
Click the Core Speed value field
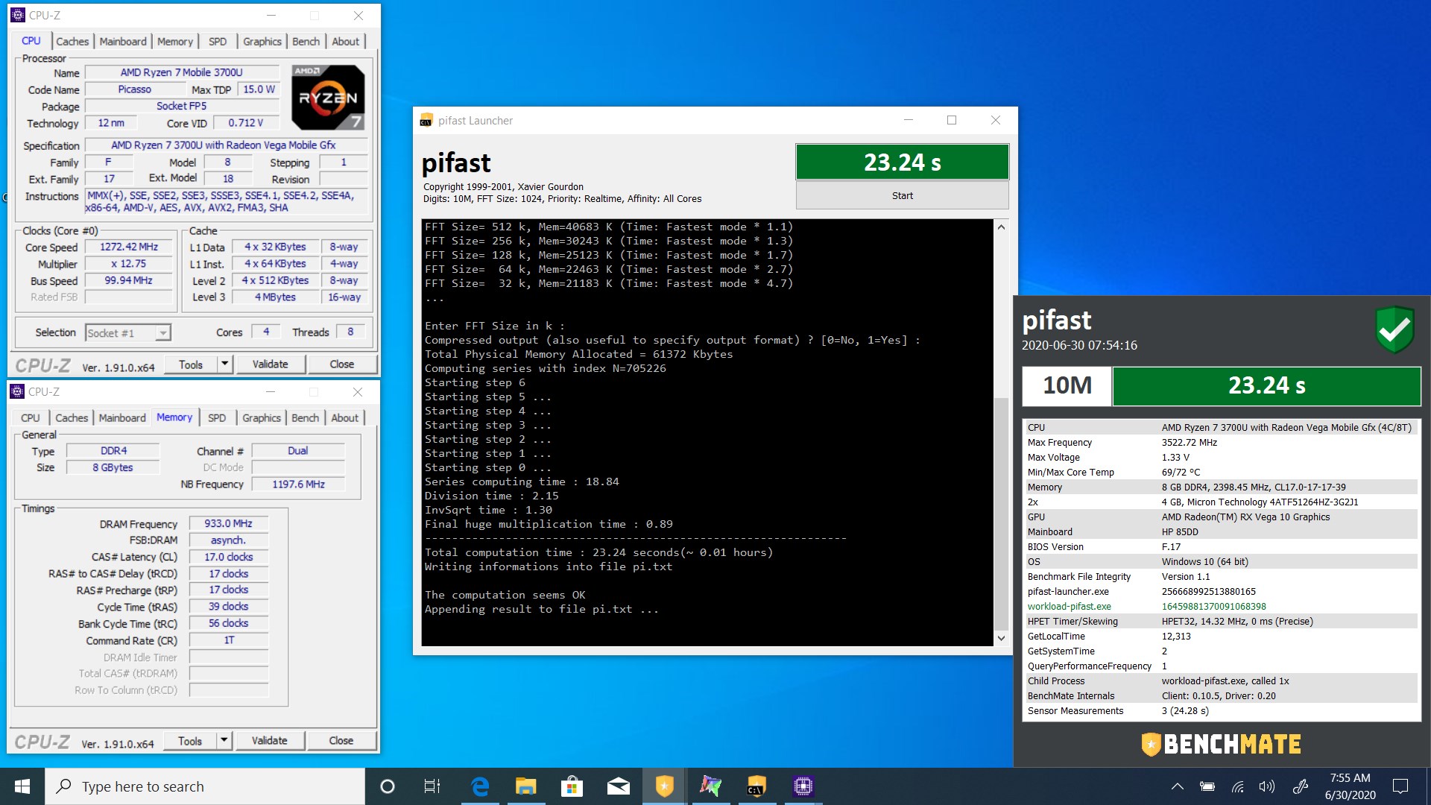point(129,247)
